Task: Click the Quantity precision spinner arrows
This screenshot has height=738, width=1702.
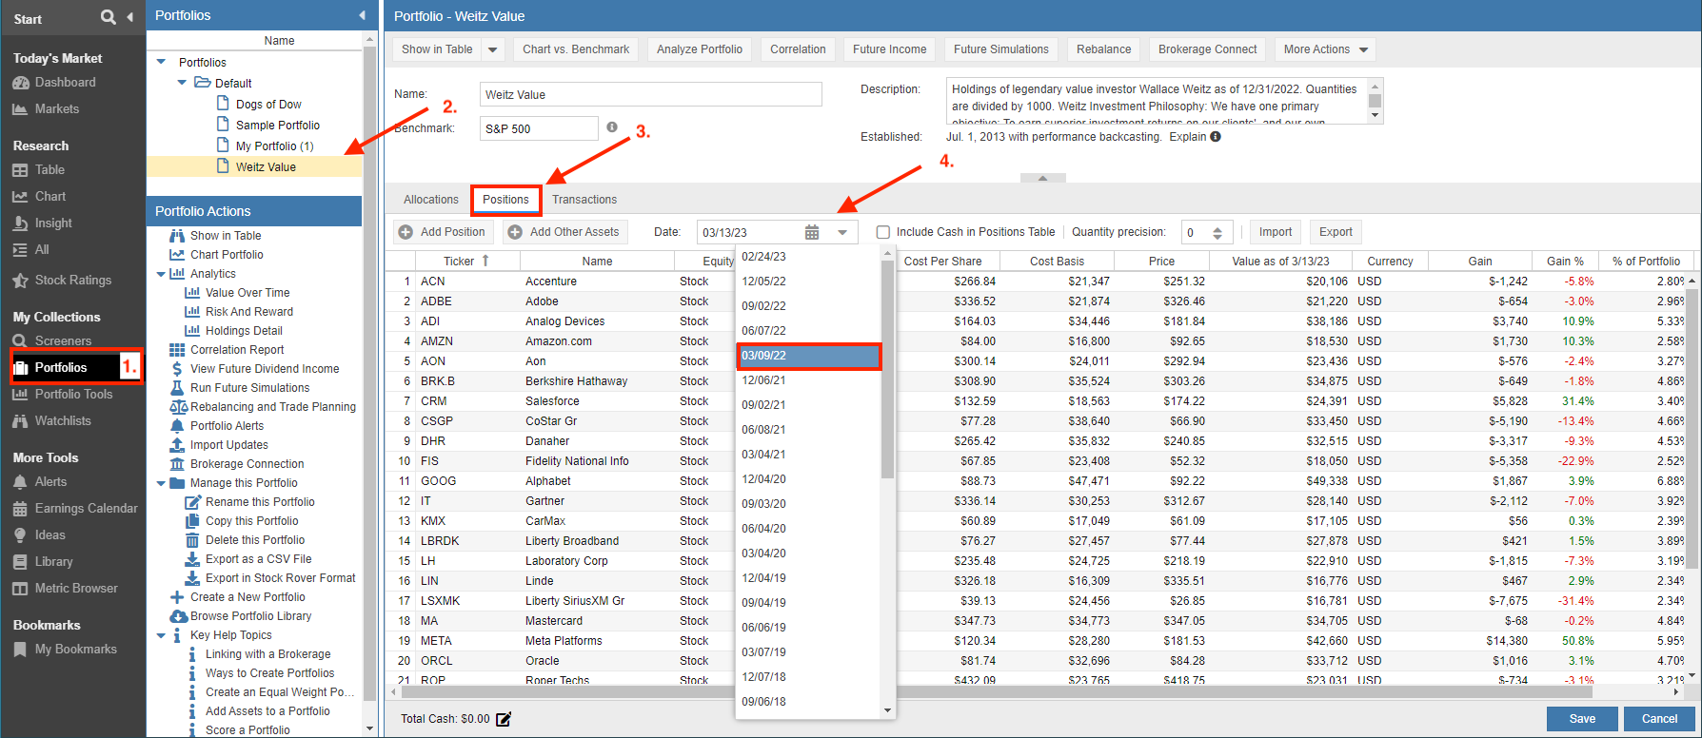Action: (x=1217, y=232)
